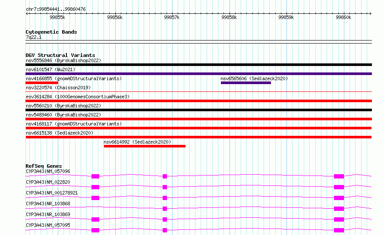The image size is (384, 235).
Task: Open transcript label CYP3A43|NM_022820
Action: 48,182
